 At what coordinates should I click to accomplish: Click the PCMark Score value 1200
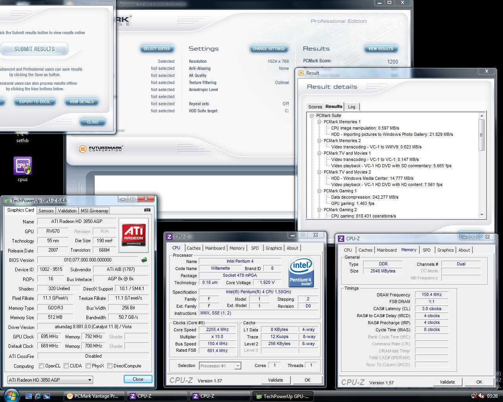pyautogui.click(x=392, y=62)
